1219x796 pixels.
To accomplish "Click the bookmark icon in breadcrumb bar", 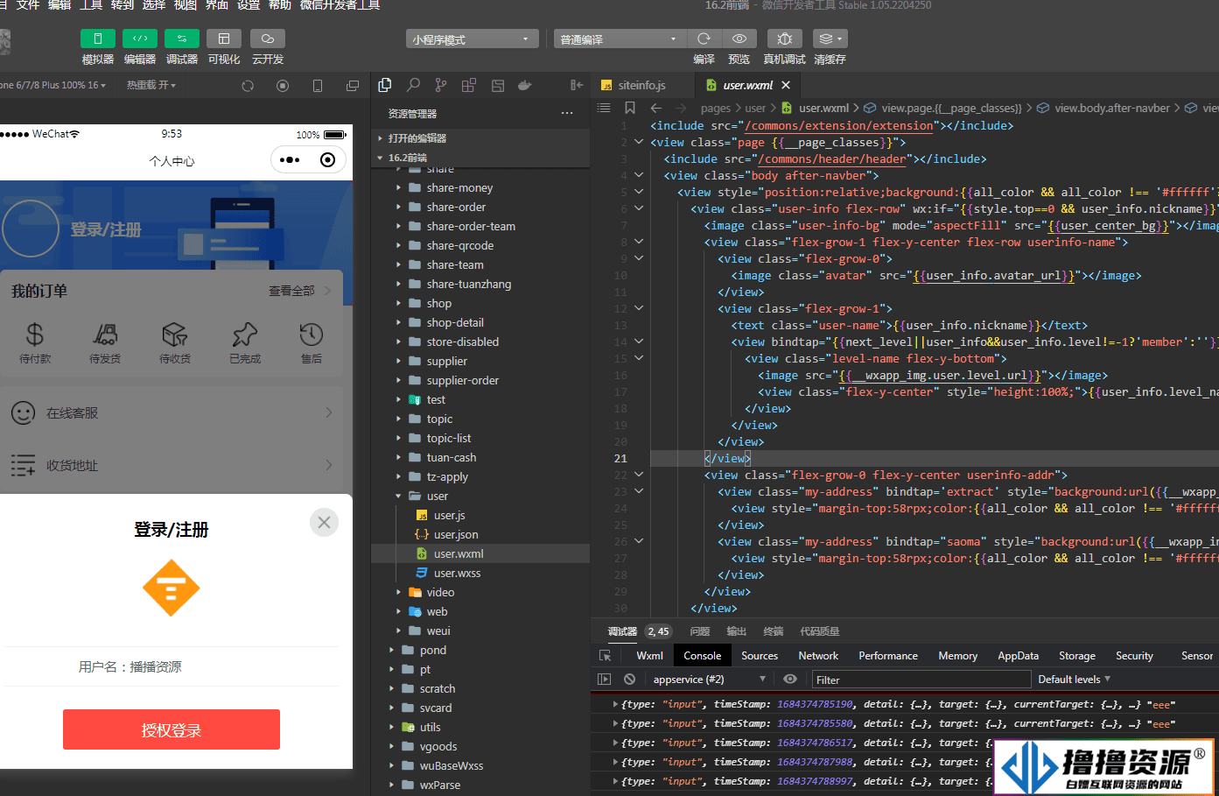I will pyautogui.click(x=630, y=108).
